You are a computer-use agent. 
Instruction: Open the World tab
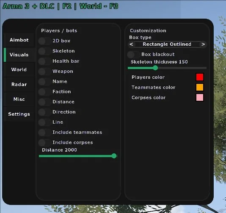point(19,69)
